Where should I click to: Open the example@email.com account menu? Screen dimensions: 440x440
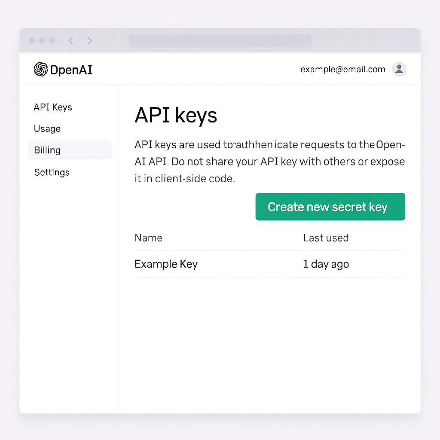click(x=343, y=69)
